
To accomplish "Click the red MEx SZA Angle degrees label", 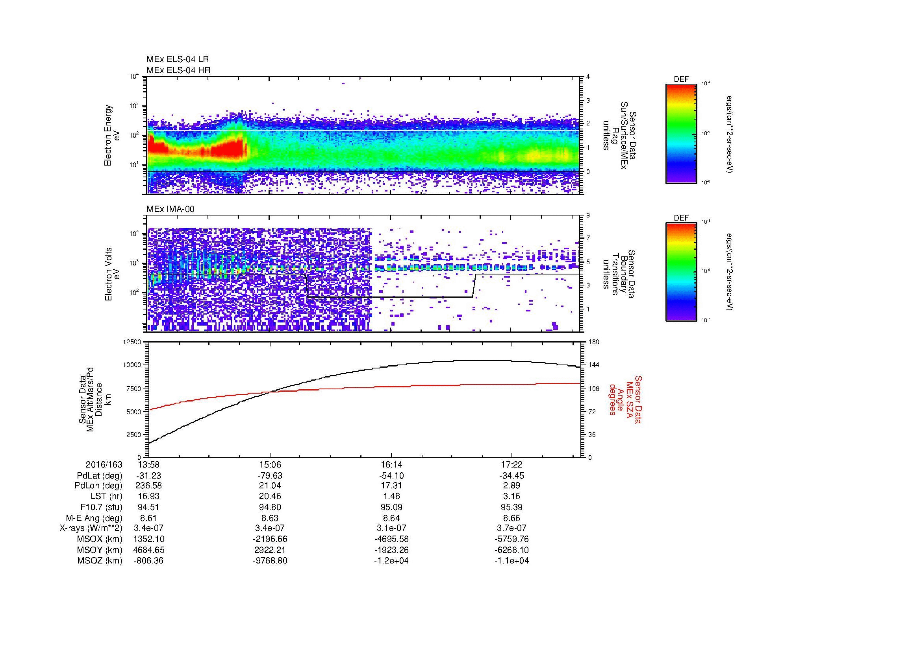I will click(625, 399).
